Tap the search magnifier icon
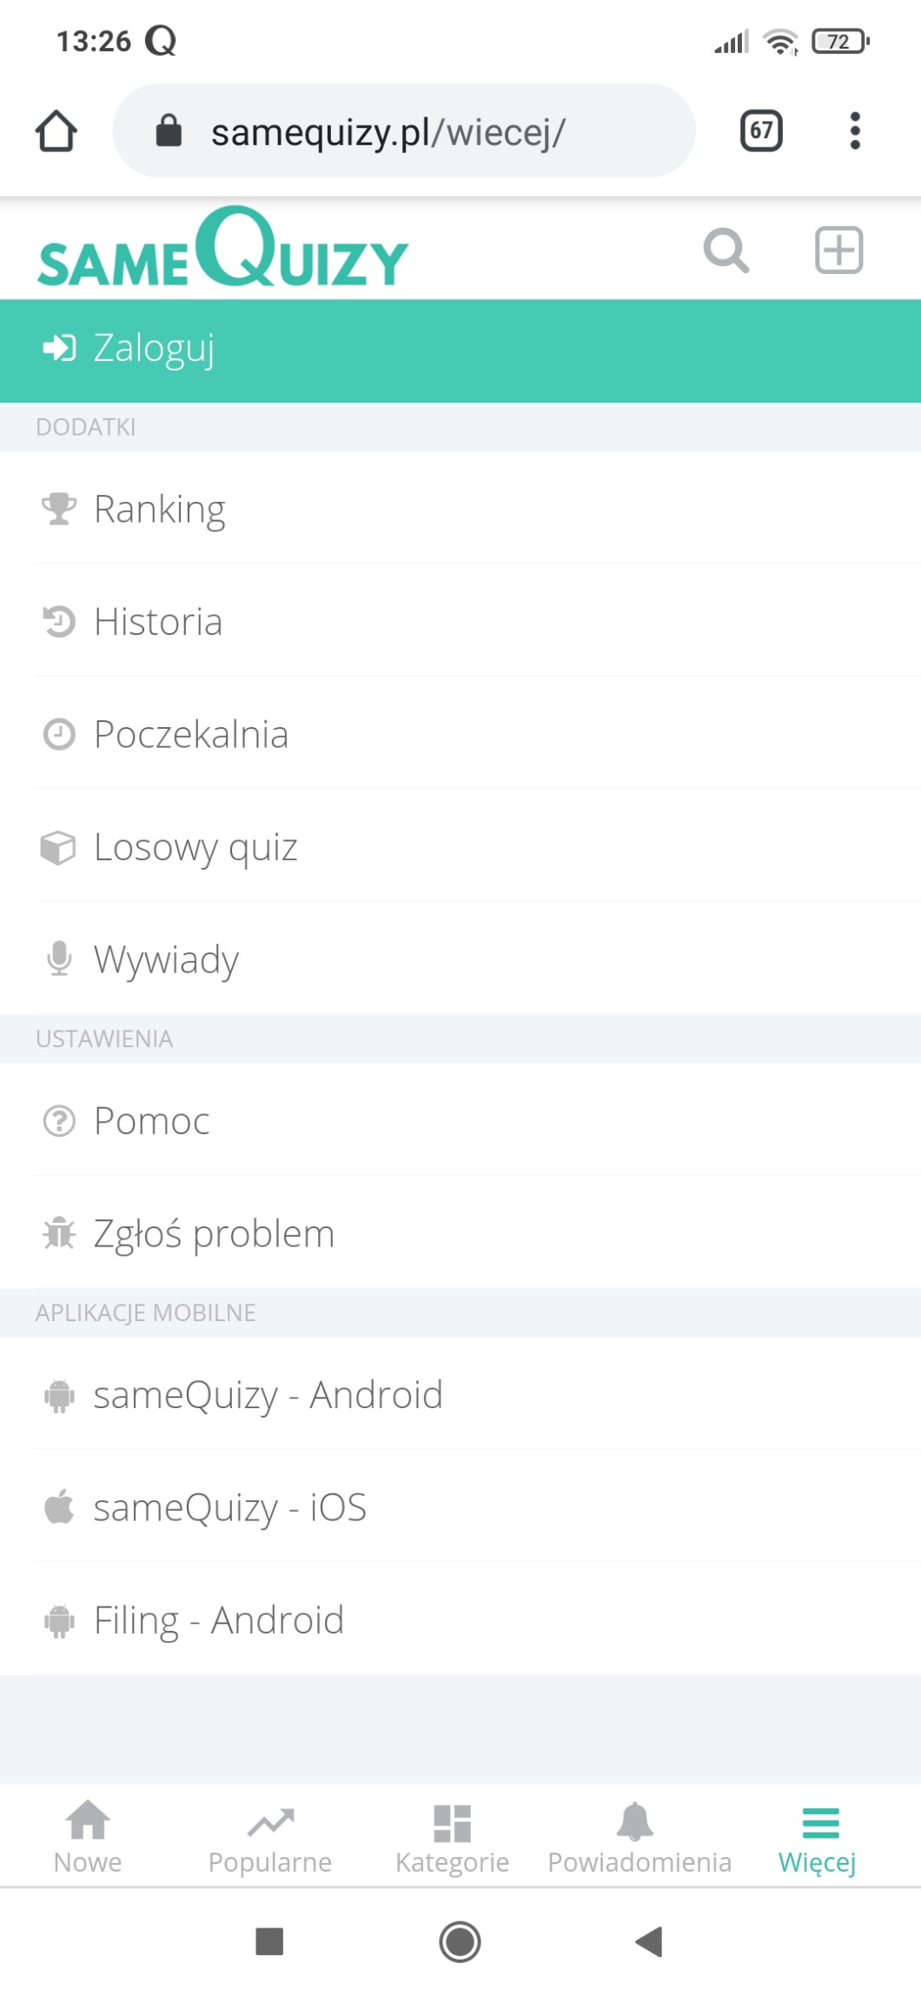This screenshot has height=1997, width=921. pyautogui.click(x=726, y=251)
